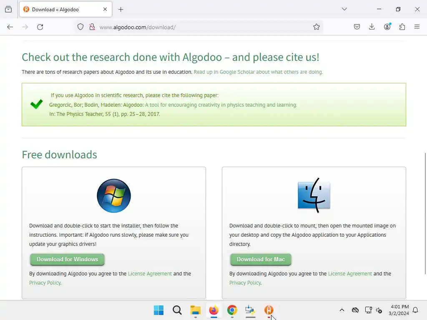The width and height of the screenshot is (427, 320).
Task: Open the Firefox application menu
Action: pyautogui.click(x=417, y=27)
